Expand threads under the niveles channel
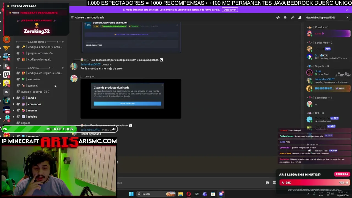The height and width of the screenshot is (198, 352). 14,117
